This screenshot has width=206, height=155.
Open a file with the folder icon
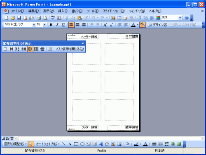point(13,18)
